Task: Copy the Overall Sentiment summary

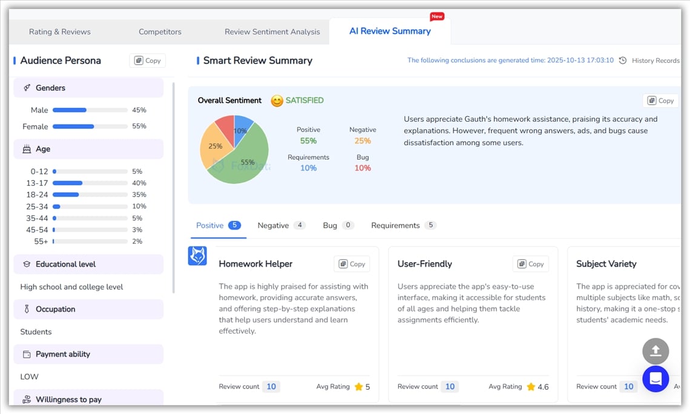Action: [x=660, y=100]
